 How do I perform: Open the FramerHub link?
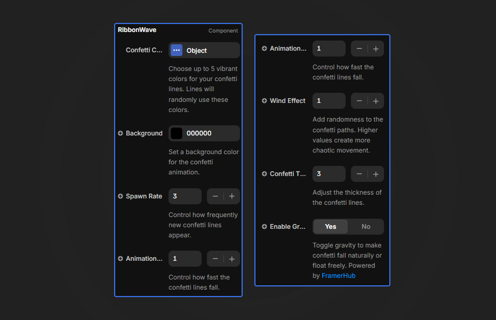click(338, 275)
